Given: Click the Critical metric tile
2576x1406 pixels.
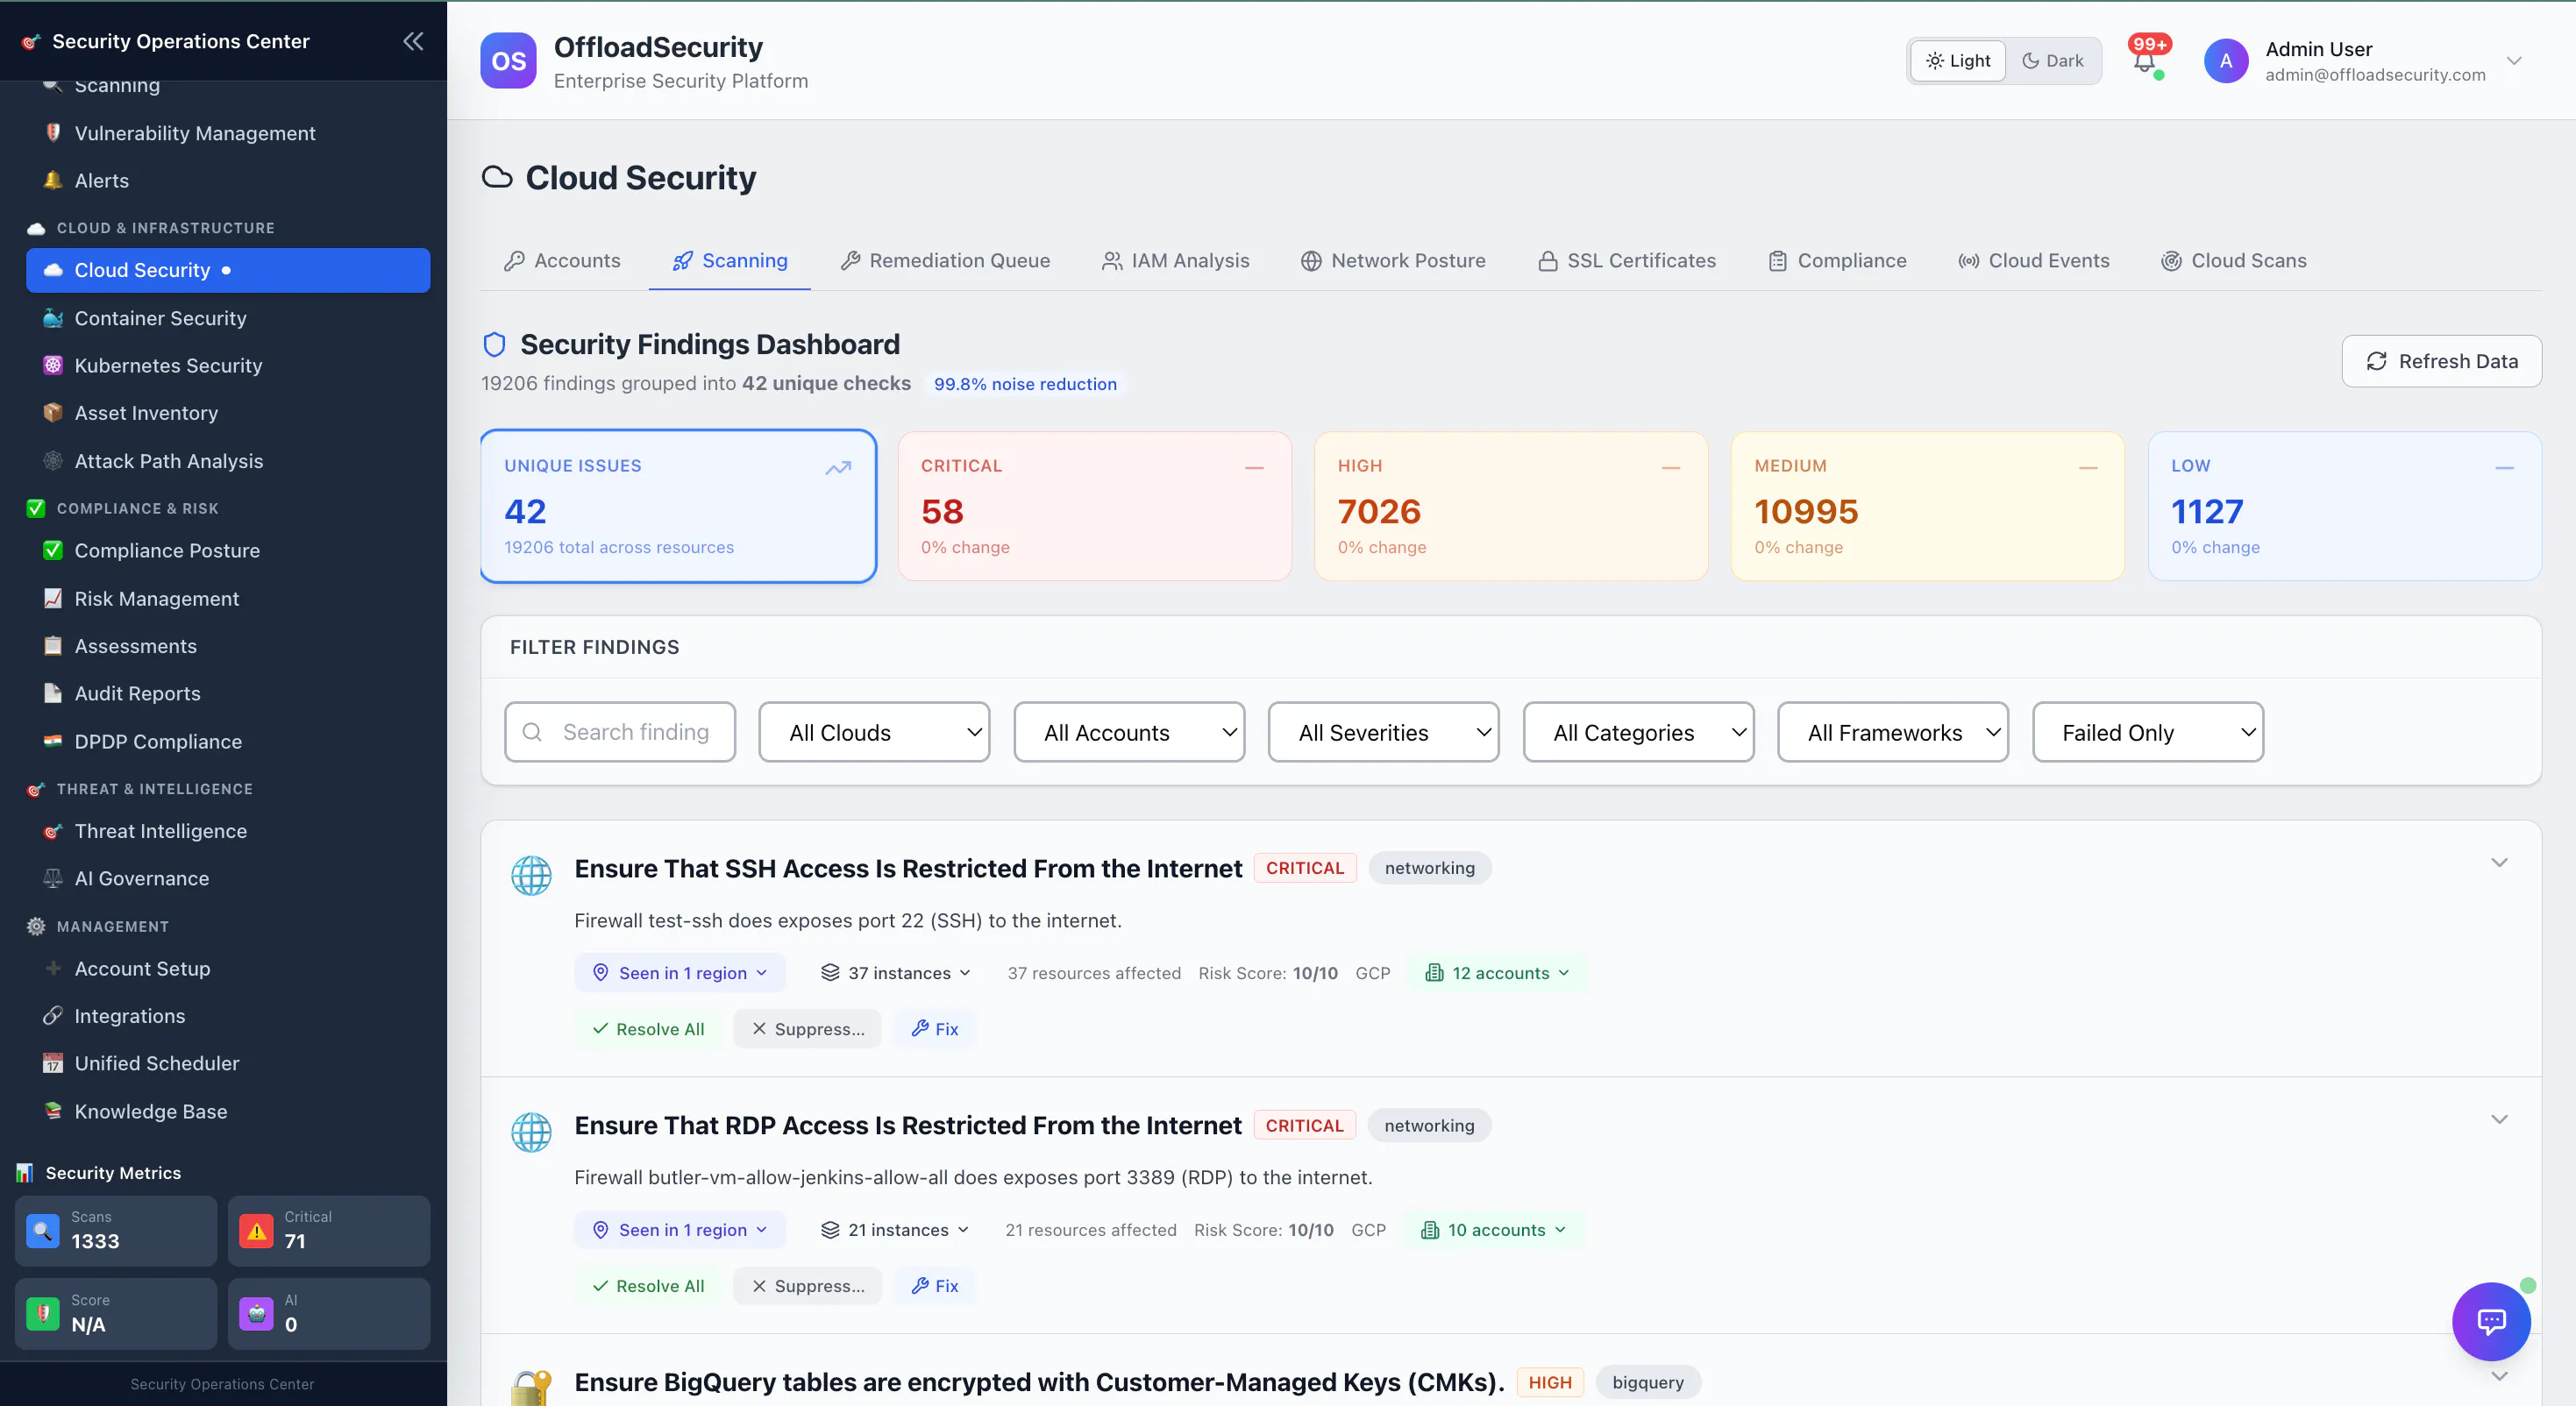Looking at the screenshot, I should [329, 1230].
